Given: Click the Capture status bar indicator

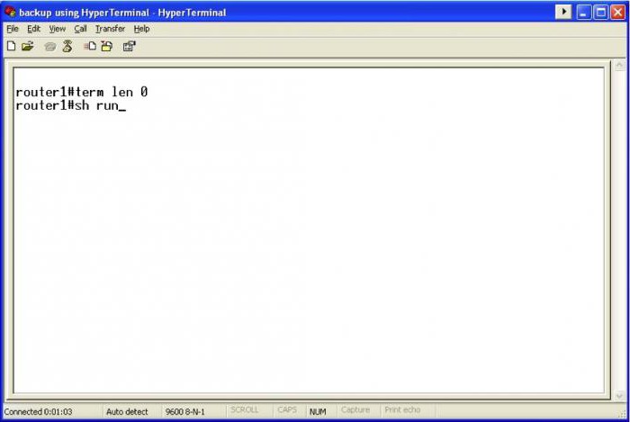Looking at the screenshot, I should pos(355,410).
